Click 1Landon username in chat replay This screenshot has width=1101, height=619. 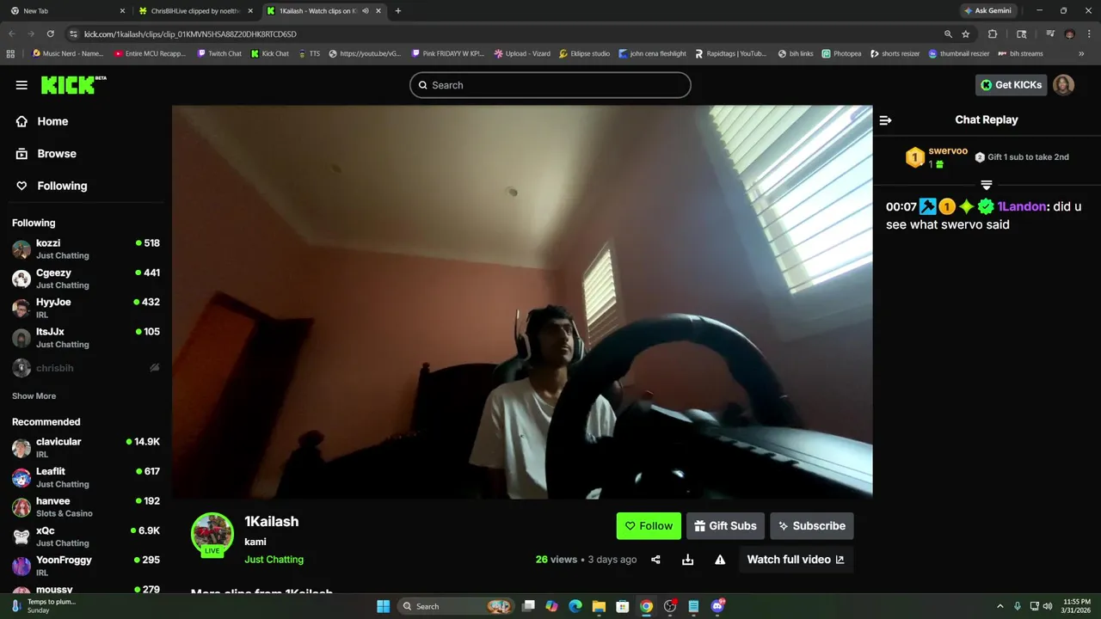click(x=1022, y=206)
